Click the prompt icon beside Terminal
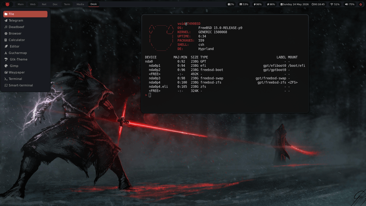 point(6,79)
